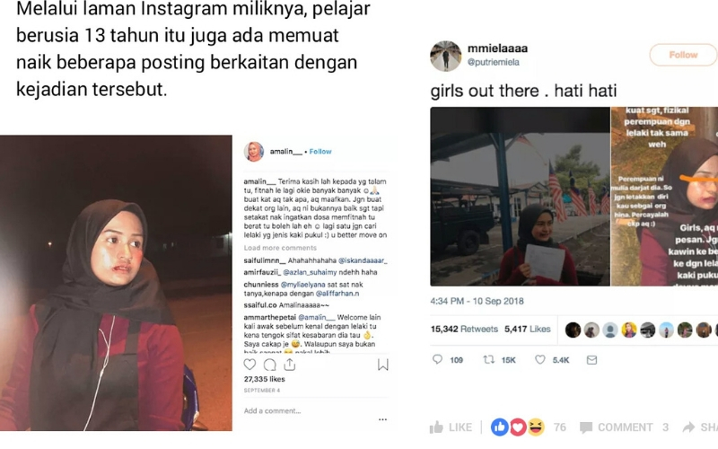718x449 pixels.
Task: Send tweet via the envelope message icon
Action: tap(591, 360)
